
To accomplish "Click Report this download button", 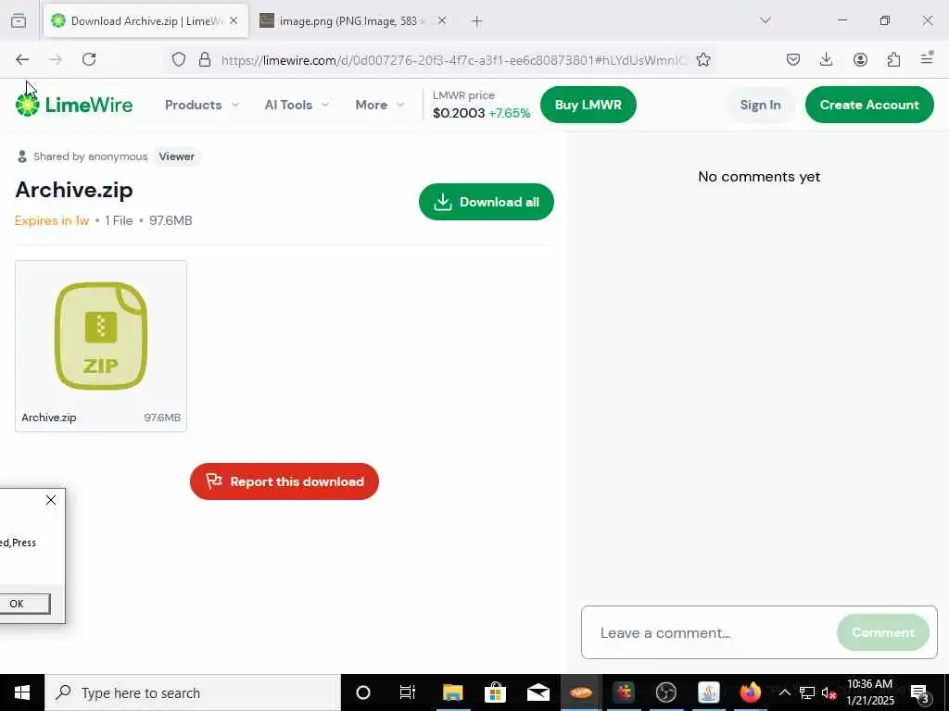I will point(285,481).
